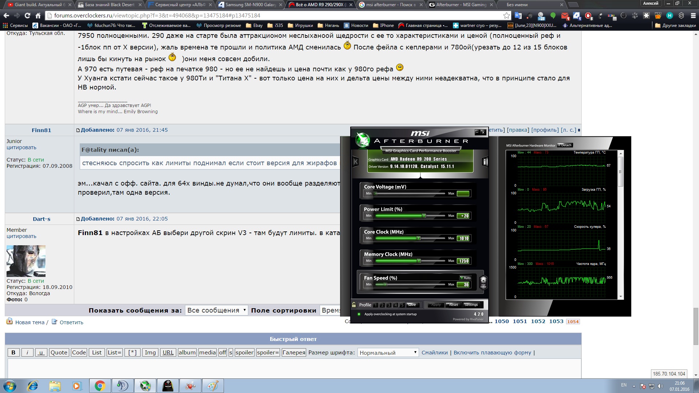Open the 'Все сообщения' dropdown
The image size is (699, 393).
[216, 310]
